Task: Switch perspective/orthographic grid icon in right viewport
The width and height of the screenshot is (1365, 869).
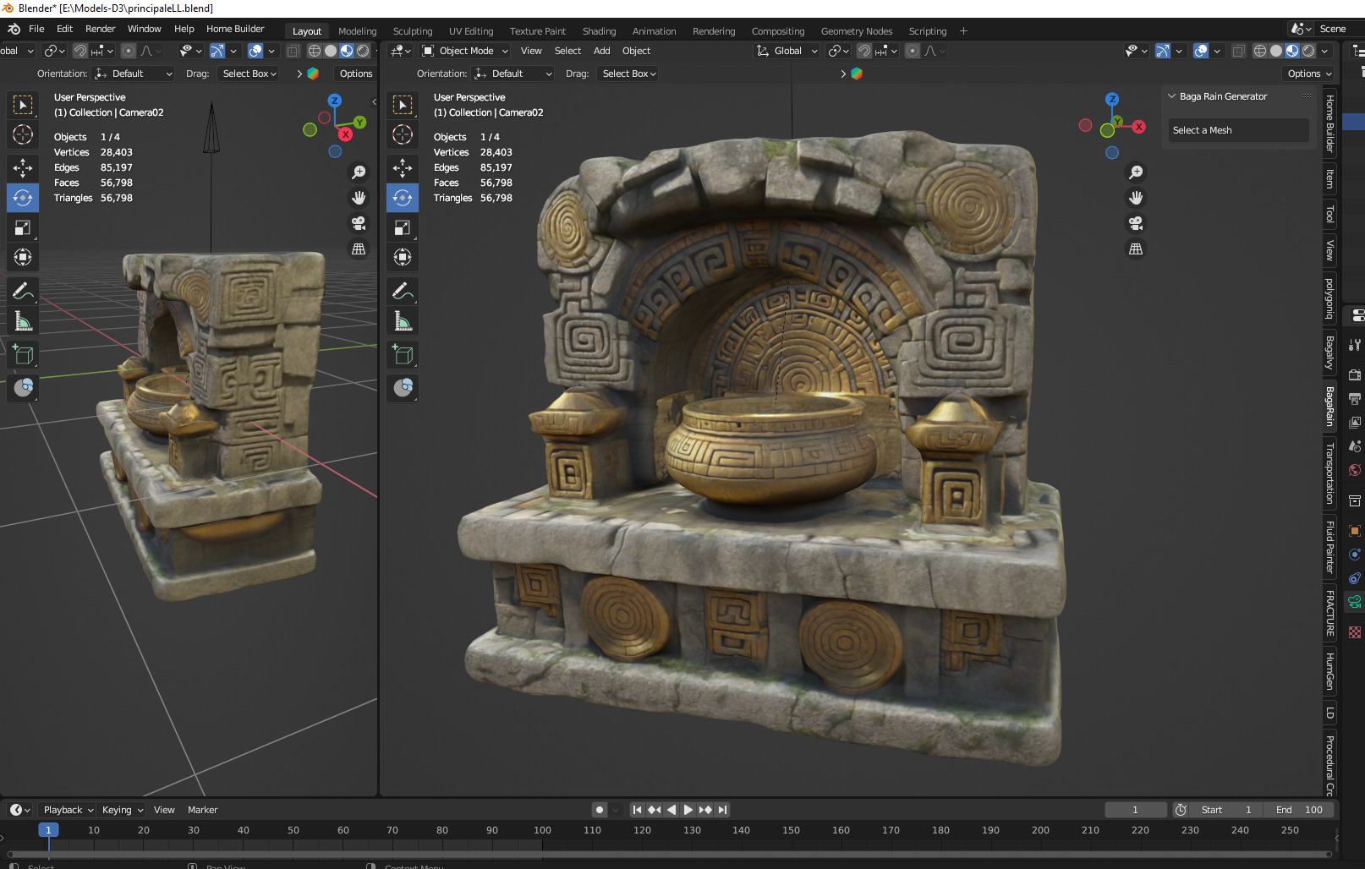Action: pos(1136,249)
